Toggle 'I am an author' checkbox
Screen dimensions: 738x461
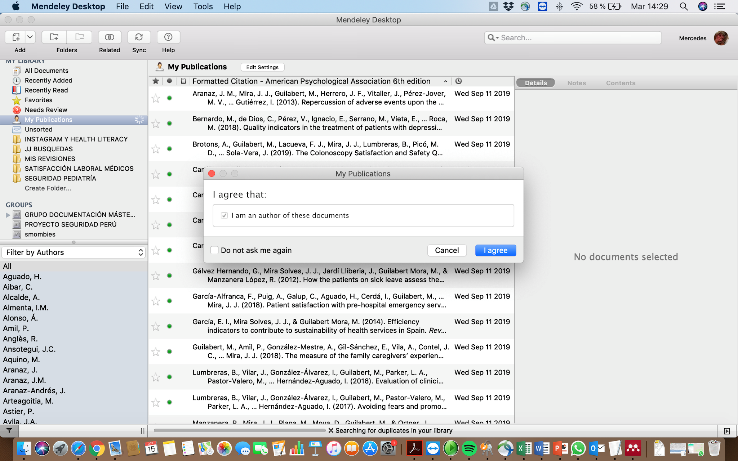[224, 215]
